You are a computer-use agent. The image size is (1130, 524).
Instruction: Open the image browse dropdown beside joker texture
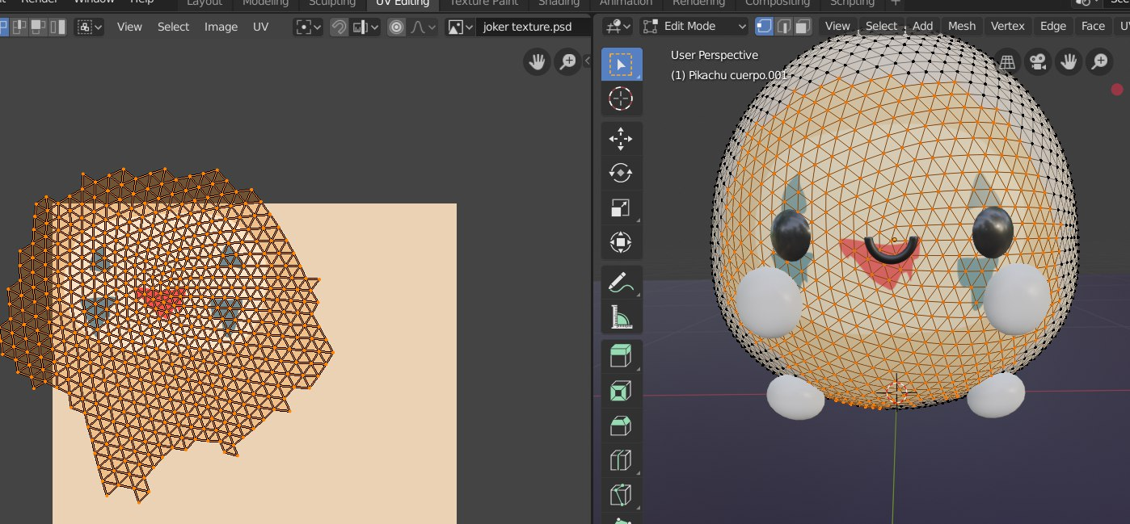point(460,27)
